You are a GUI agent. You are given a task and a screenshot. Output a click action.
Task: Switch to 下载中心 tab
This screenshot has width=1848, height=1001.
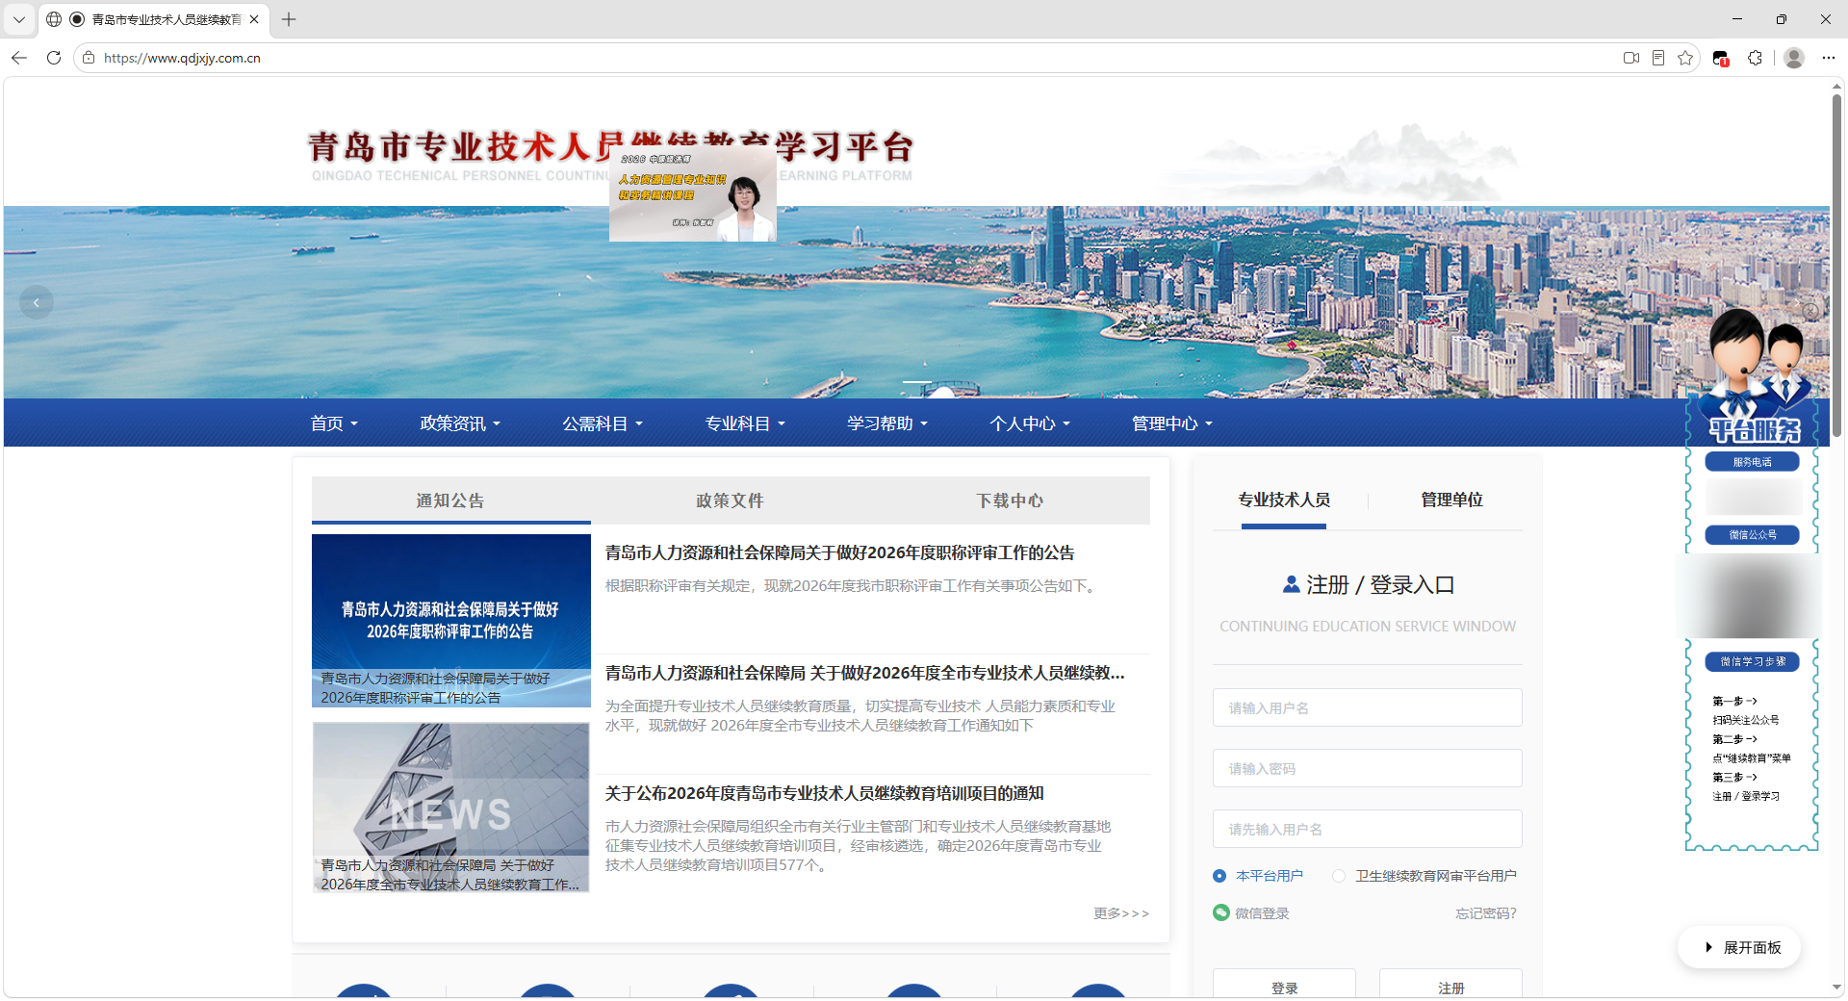(x=1010, y=500)
